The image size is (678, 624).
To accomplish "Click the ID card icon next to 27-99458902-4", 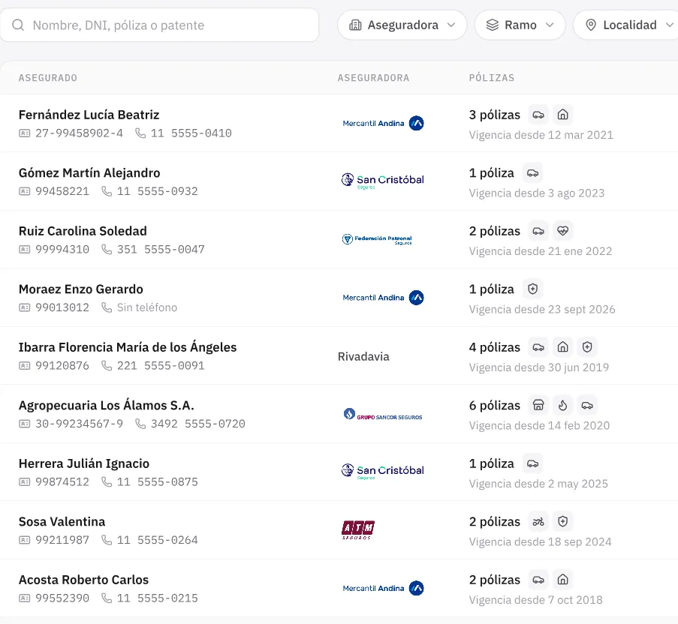I will tap(25, 133).
